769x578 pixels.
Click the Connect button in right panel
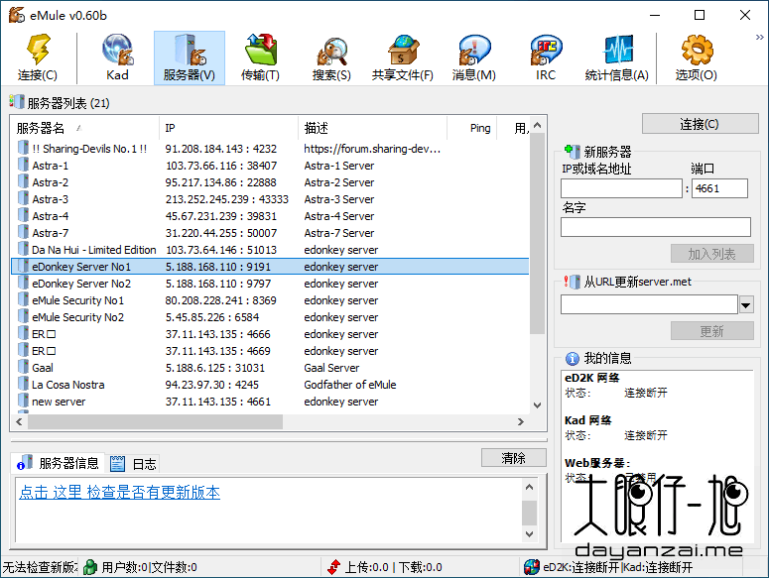(700, 124)
